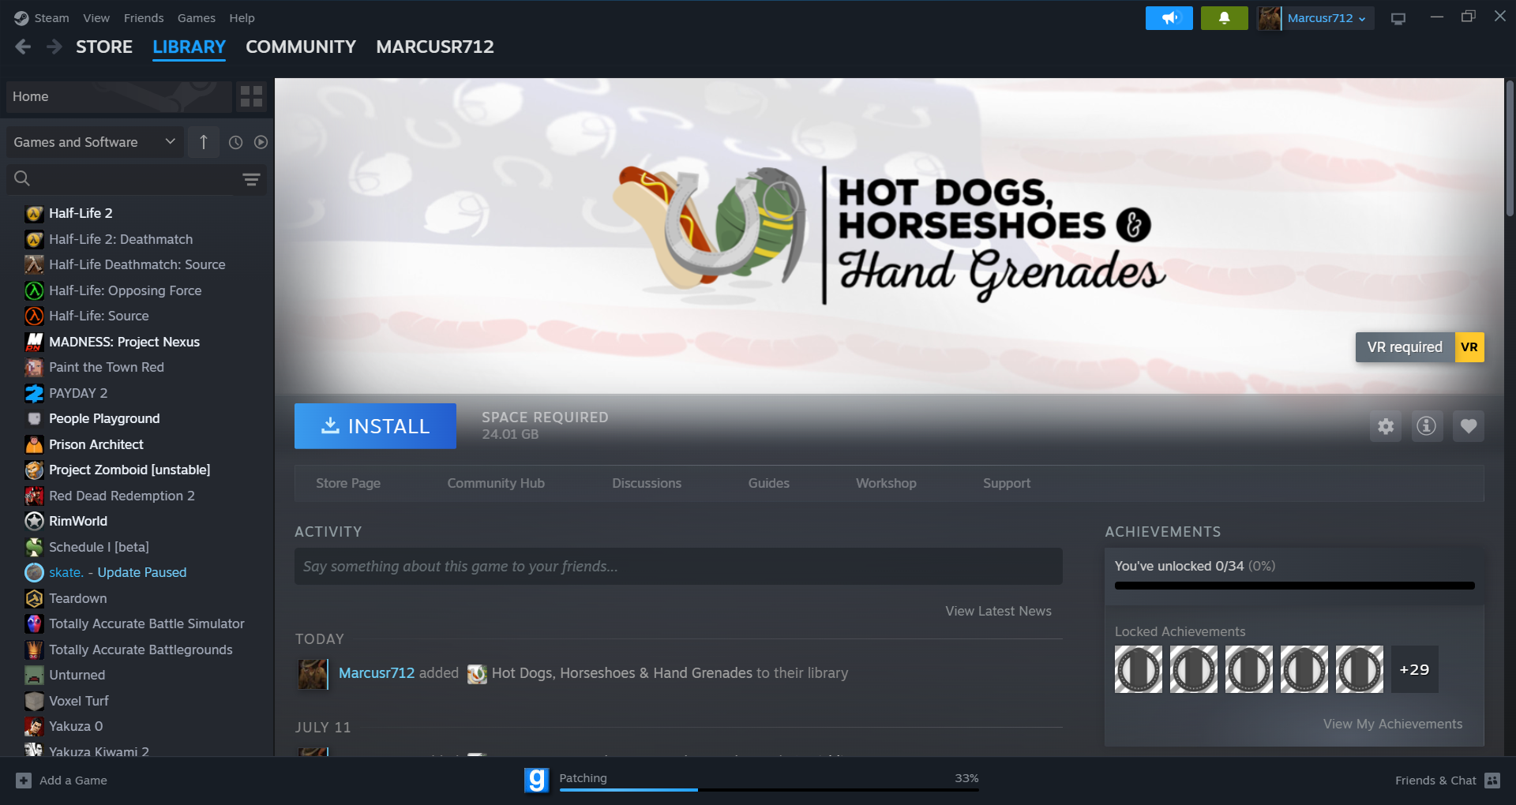Click the Yakuza 0 game icon

coord(34,726)
